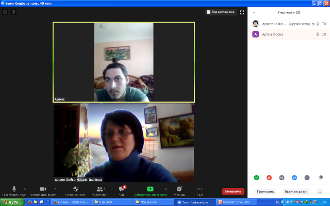Launch Firefox from quick launch bar
Image resolution: width=330 pixels, height=206 pixels.
pyautogui.click(x=30, y=202)
